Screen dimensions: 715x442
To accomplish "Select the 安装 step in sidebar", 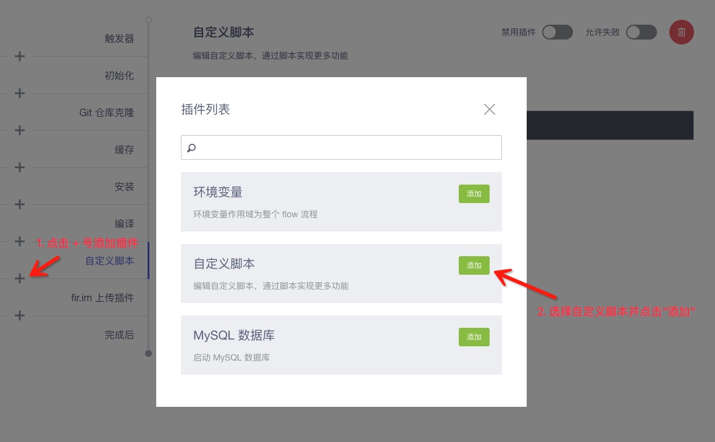I will [x=124, y=186].
